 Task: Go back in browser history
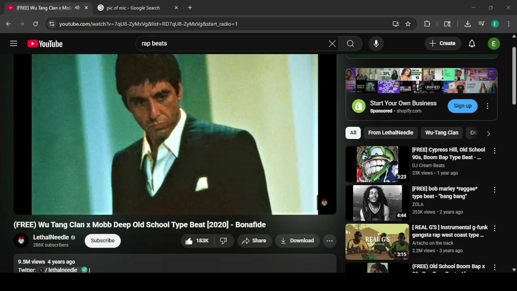point(8,24)
